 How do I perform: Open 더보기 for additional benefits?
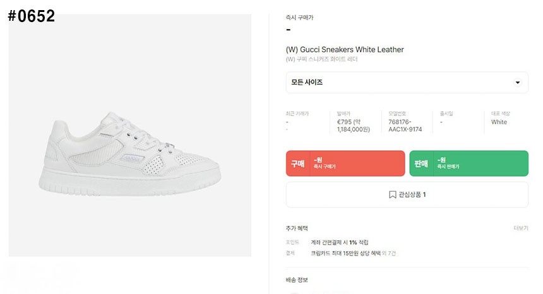[x=520, y=228]
